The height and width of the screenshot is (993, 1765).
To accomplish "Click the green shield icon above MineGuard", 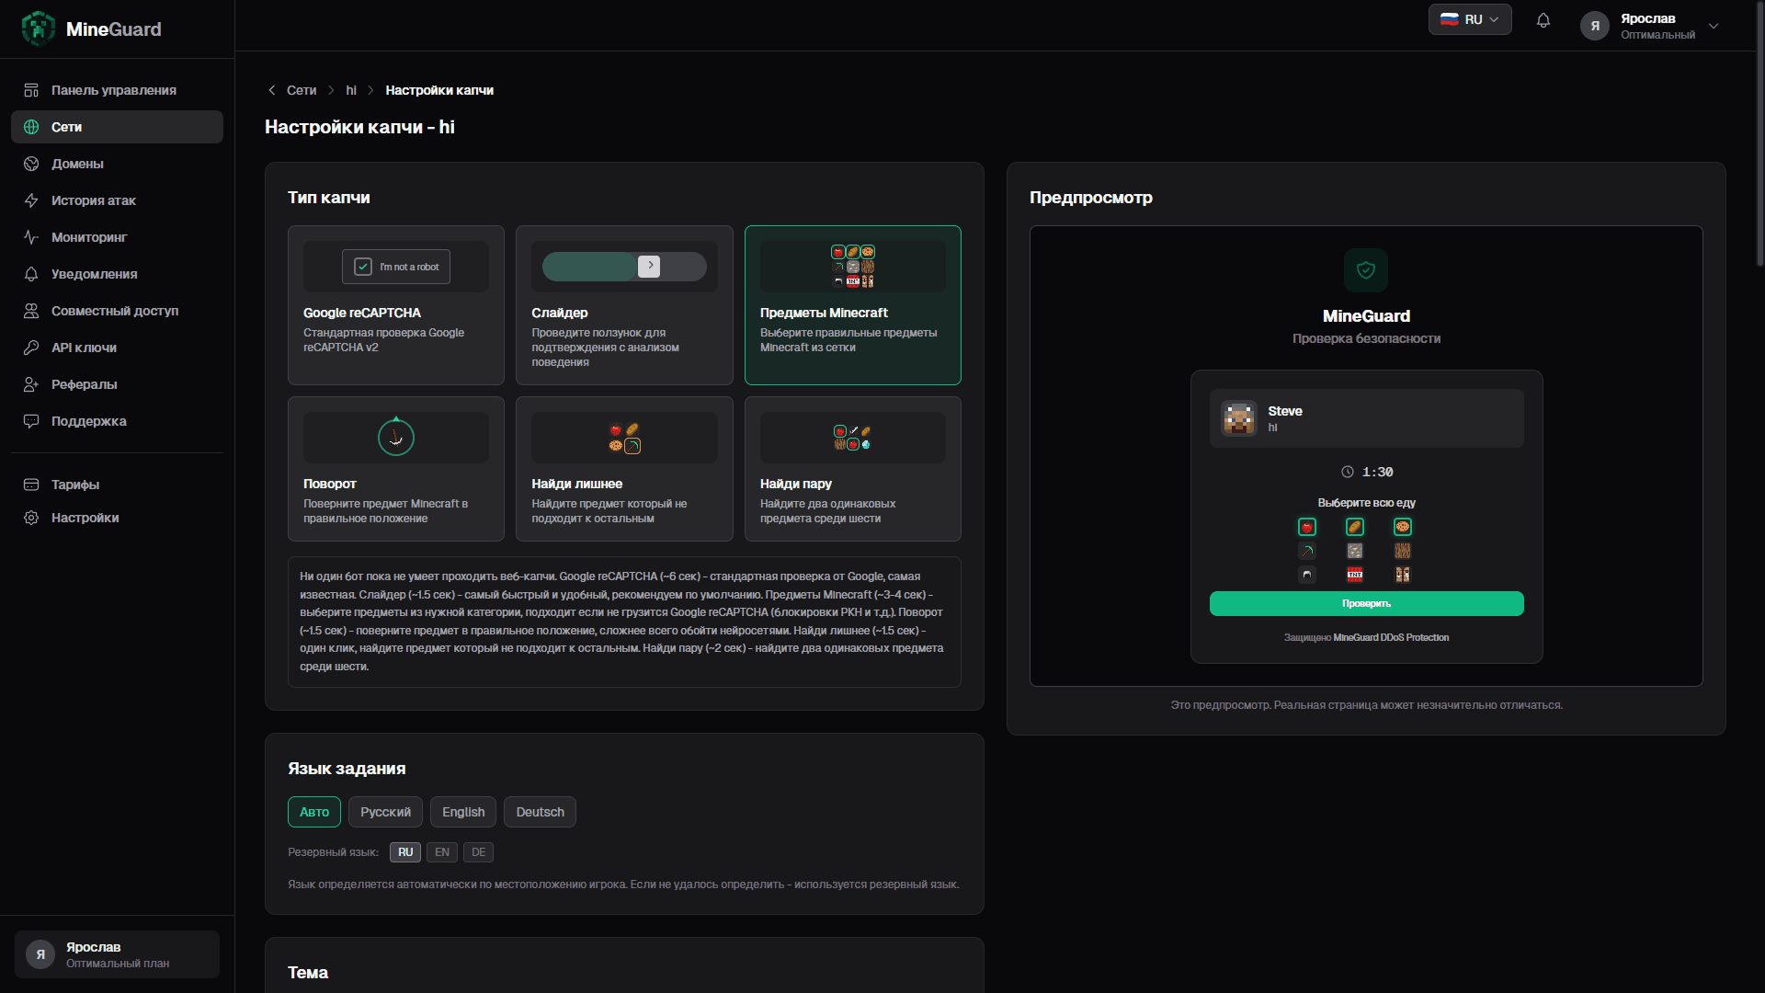I will (x=1366, y=270).
